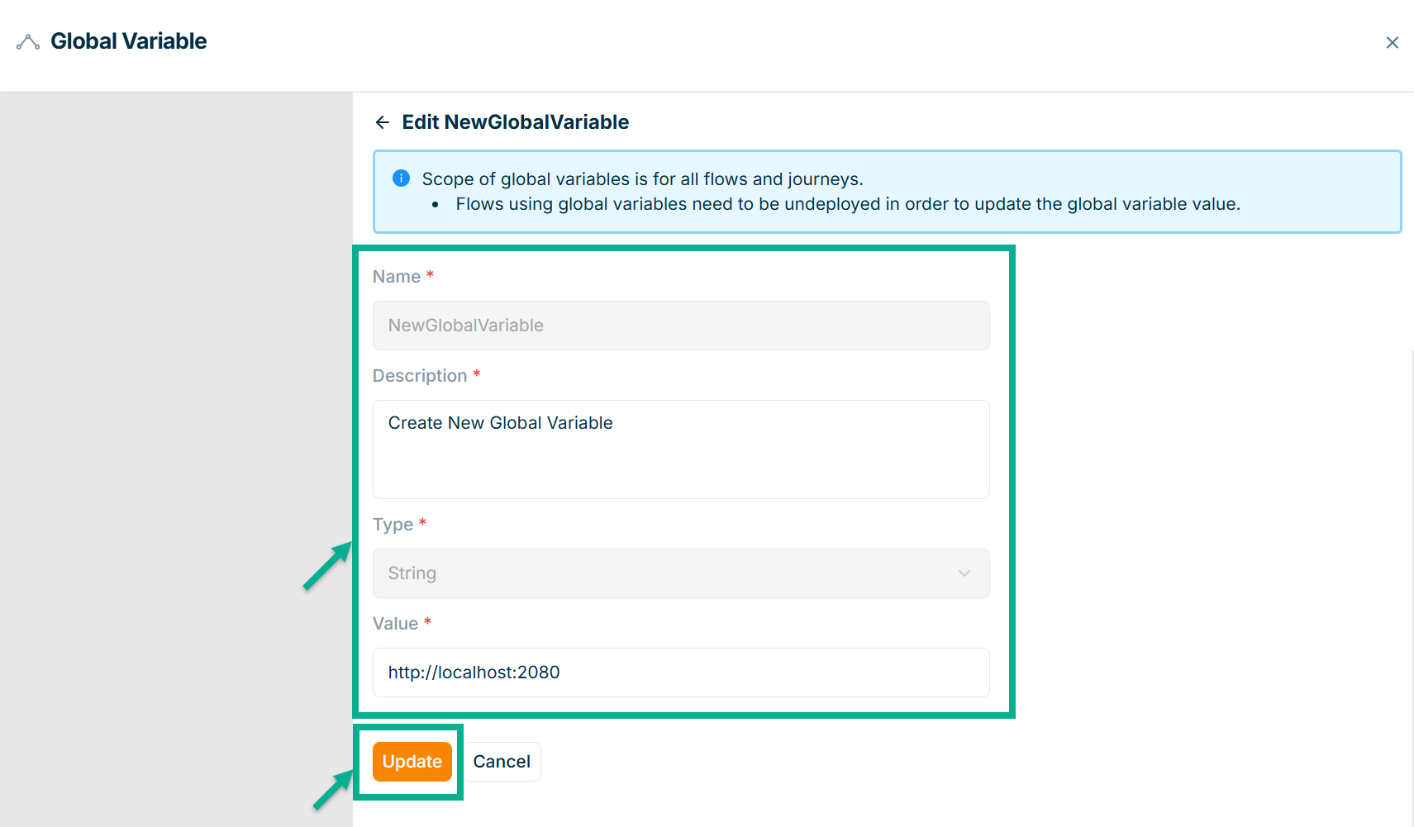Click the undeployed flows bullet note

[x=847, y=204]
